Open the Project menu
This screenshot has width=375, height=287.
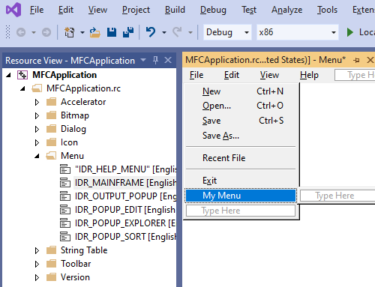click(x=136, y=10)
